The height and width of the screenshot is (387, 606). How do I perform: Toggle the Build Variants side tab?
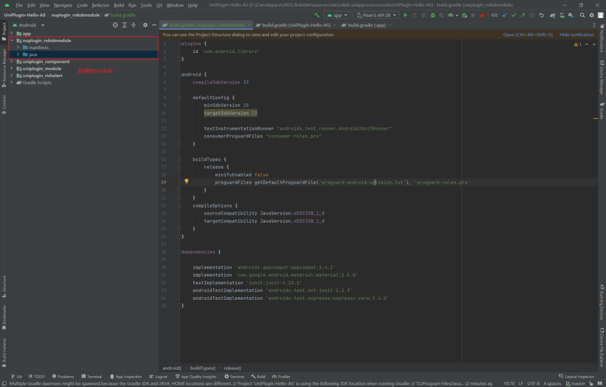4,352
